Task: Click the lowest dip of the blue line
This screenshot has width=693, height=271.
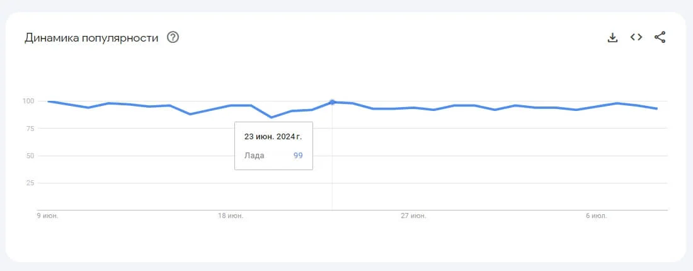Action: click(x=271, y=117)
